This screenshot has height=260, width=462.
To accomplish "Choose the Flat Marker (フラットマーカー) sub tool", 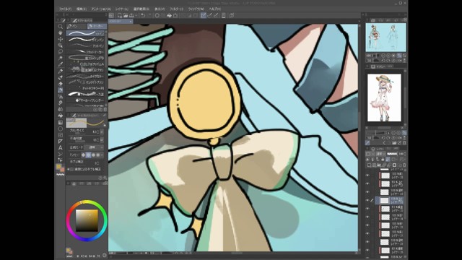I will coord(85,52).
